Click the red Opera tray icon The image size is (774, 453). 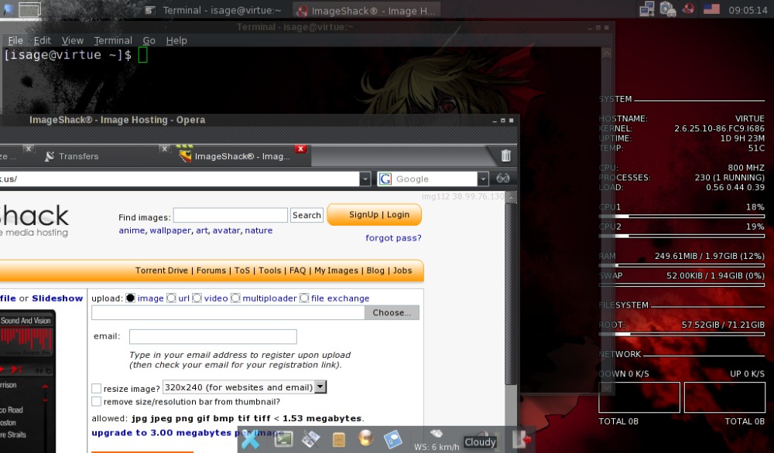coord(688,9)
